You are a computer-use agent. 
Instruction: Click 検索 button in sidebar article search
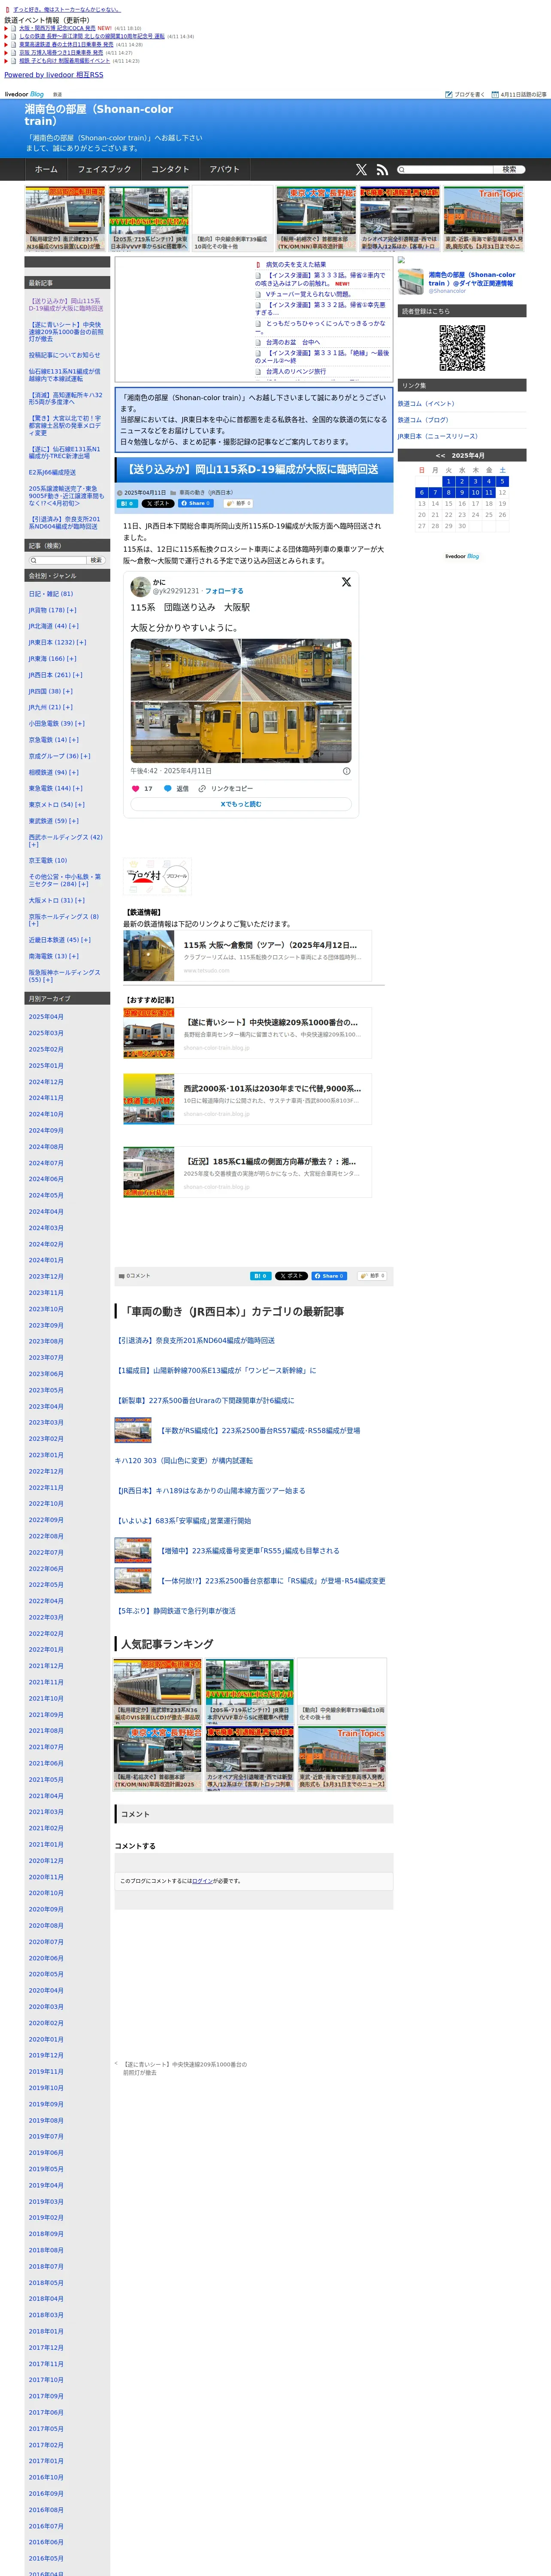coord(96,560)
